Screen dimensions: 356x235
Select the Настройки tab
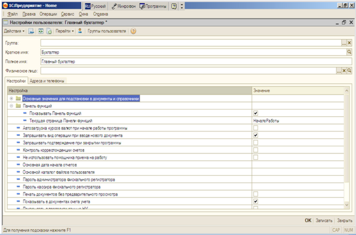[16, 81]
